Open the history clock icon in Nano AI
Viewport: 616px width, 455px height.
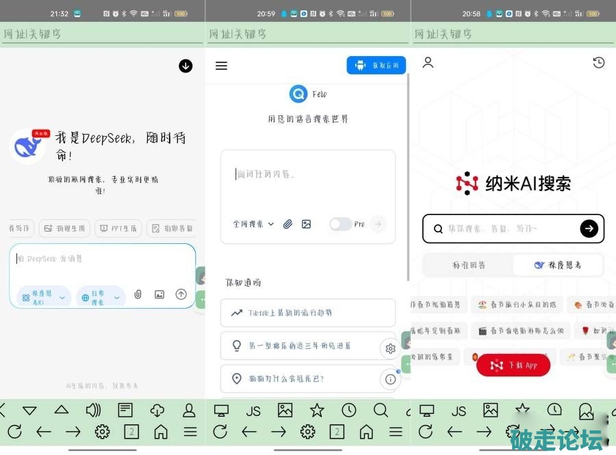(598, 63)
